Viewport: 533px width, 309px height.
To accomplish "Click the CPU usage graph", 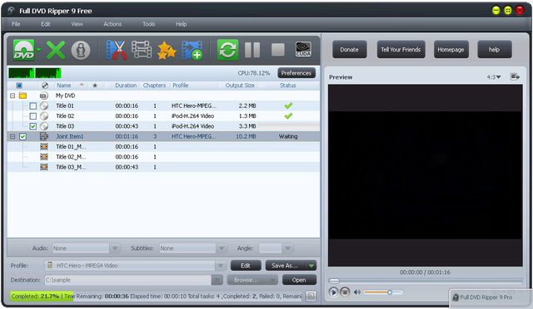I will (34, 73).
